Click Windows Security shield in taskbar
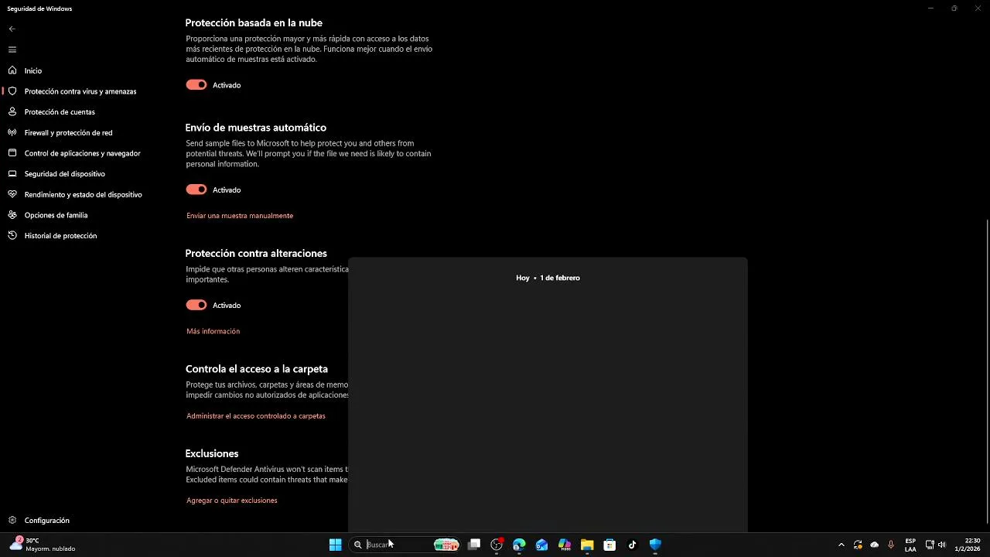This screenshot has height=557, width=990. coord(655,545)
